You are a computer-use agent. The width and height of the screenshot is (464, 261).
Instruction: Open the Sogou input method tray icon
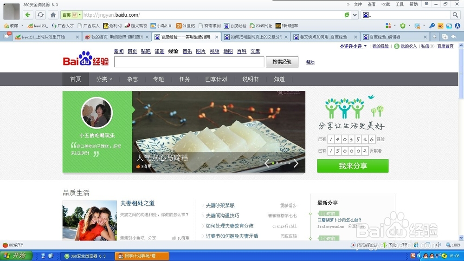(413, 256)
